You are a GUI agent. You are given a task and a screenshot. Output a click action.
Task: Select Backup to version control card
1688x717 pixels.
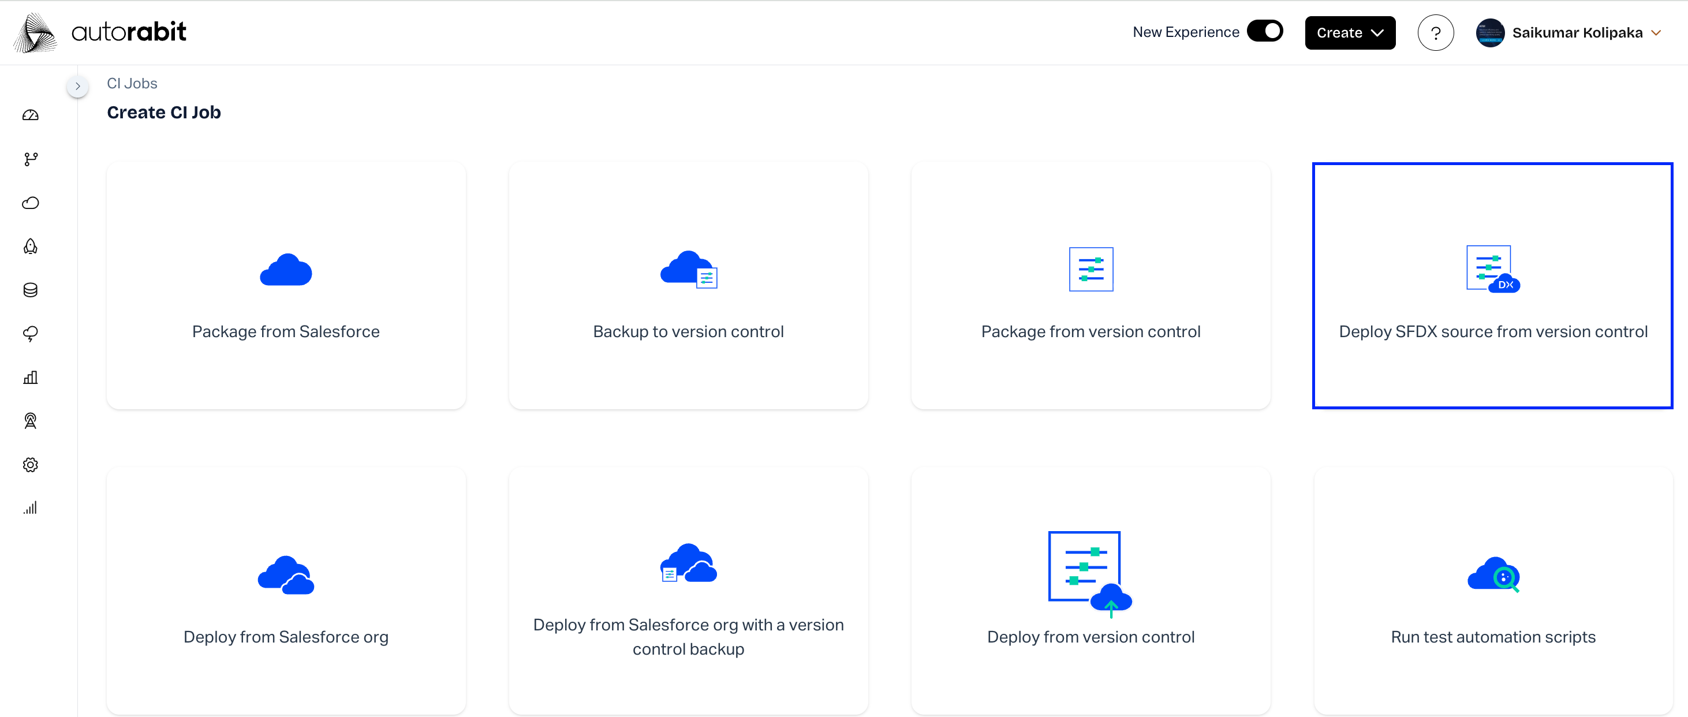click(688, 286)
